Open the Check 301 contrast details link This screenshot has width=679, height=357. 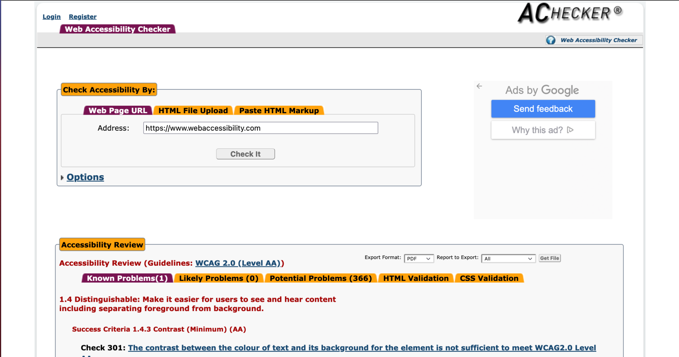click(362, 348)
